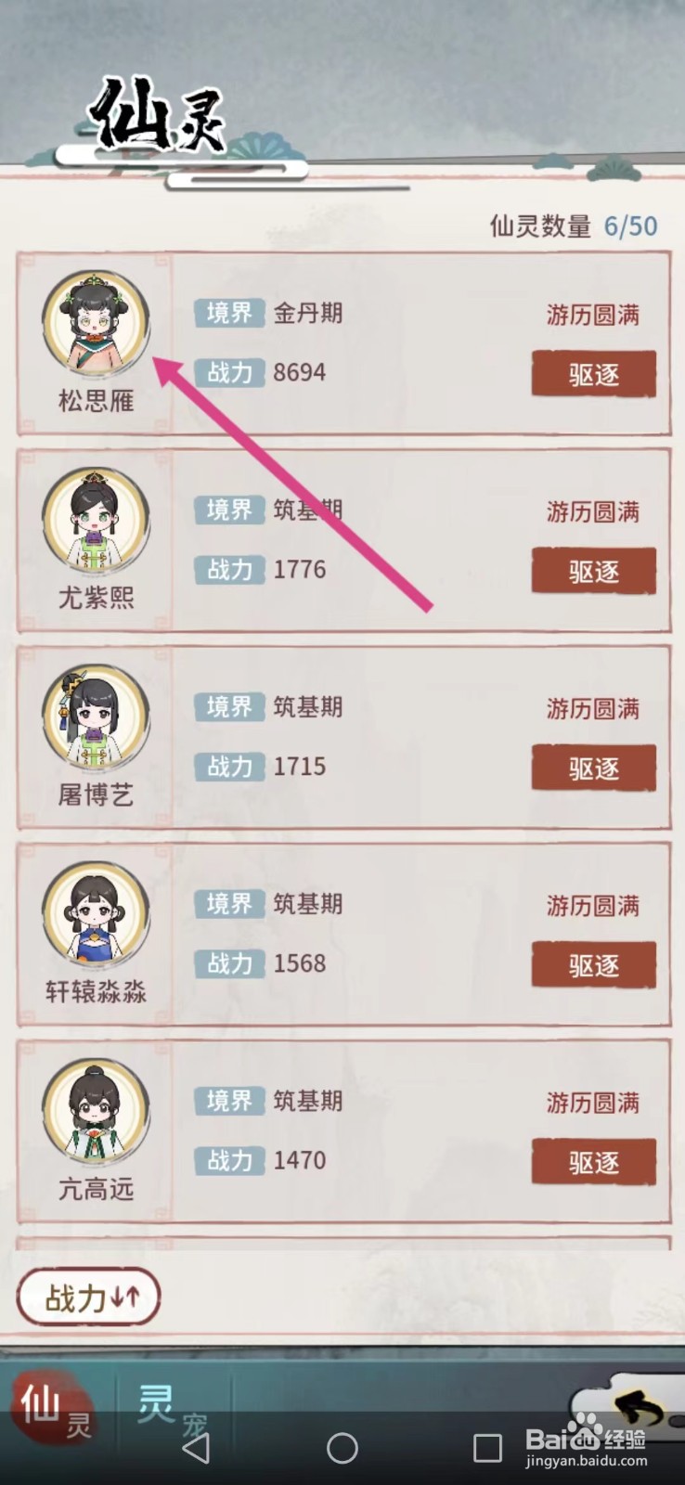Select the 仙灵数量 6/50 counter
Viewport: 685px width, 1485px height.
574,226
